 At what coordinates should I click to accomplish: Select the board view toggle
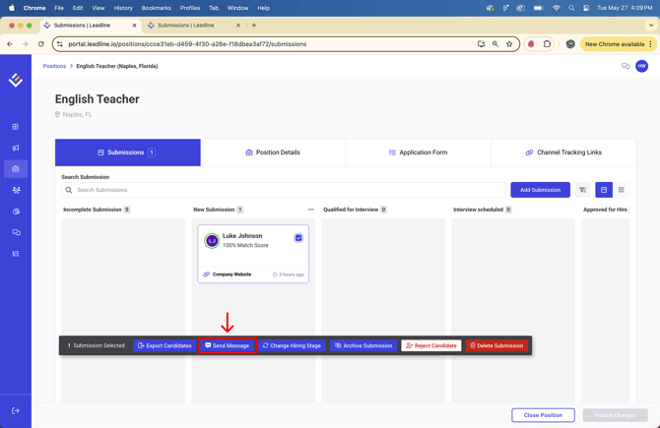click(x=604, y=190)
